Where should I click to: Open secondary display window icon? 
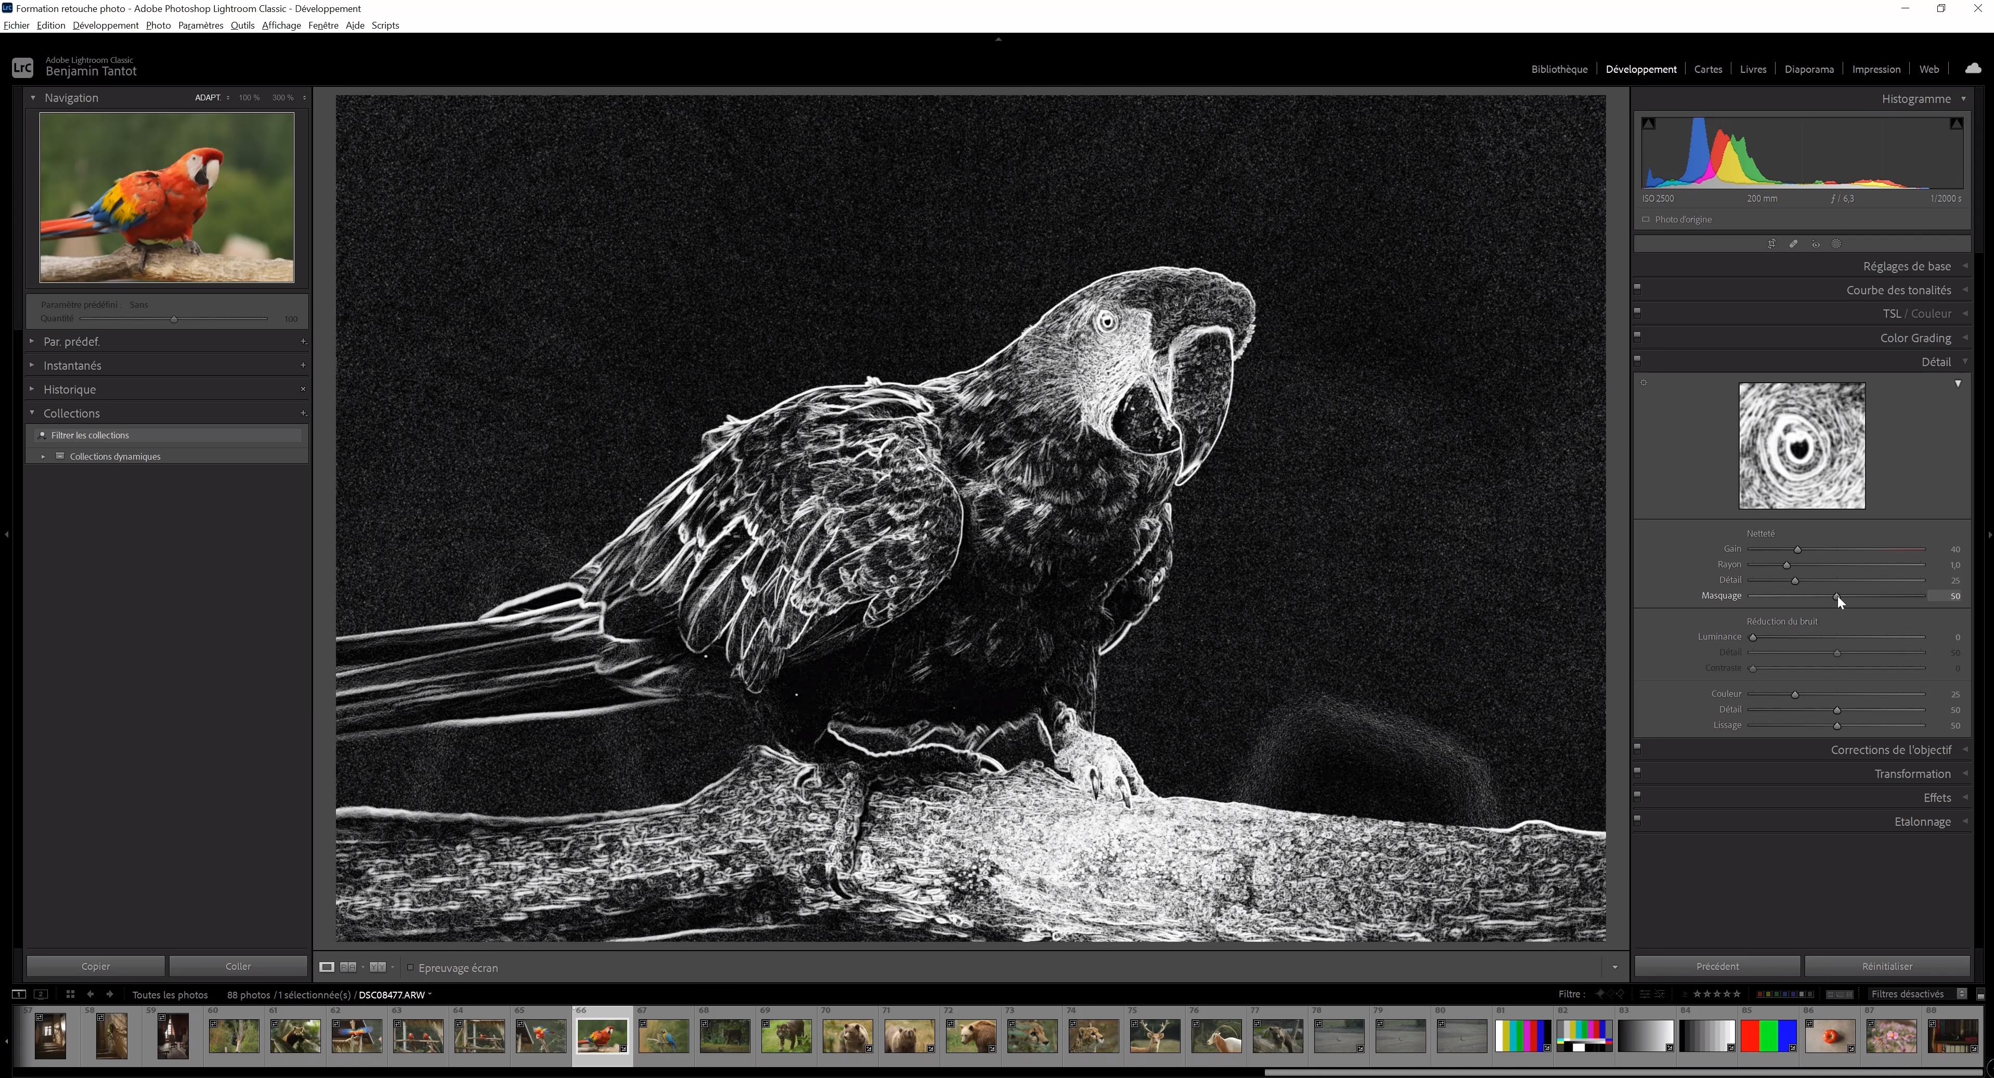pos(41,994)
